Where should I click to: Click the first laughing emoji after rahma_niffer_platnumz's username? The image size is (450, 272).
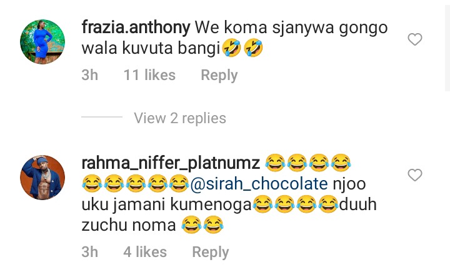pyautogui.click(x=275, y=163)
